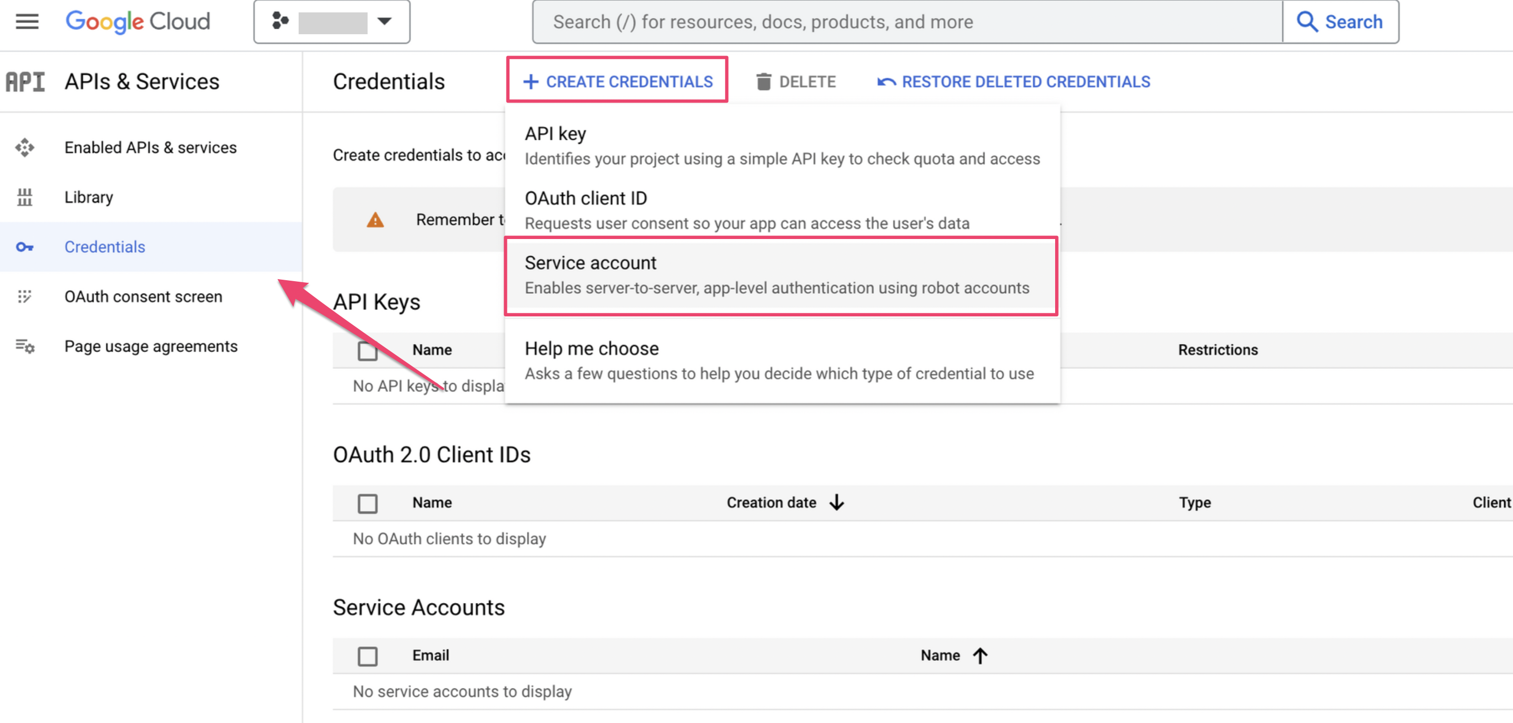The image size is (1513, 723).
Task: Choose OAuth client ID option
Action: (781, 210)
